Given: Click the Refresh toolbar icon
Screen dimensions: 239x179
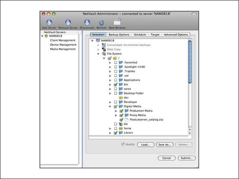Looking at the screenshot, I should pyautogui.click(x=102, y=23).
